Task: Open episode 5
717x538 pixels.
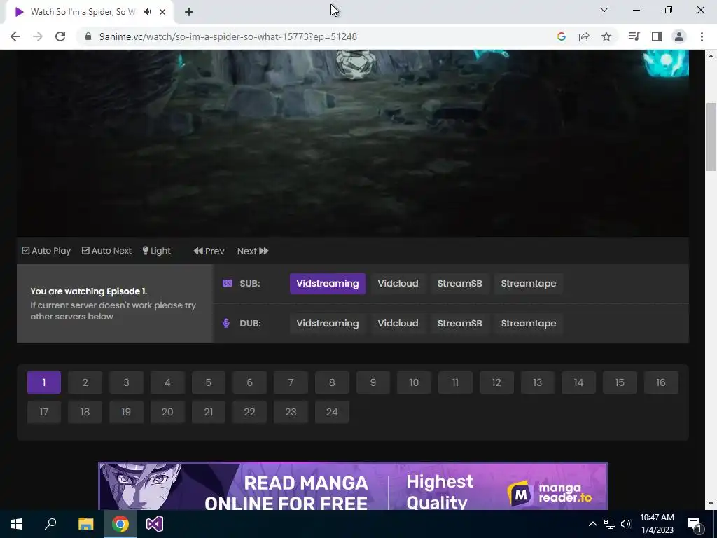Action: [209, 382]
